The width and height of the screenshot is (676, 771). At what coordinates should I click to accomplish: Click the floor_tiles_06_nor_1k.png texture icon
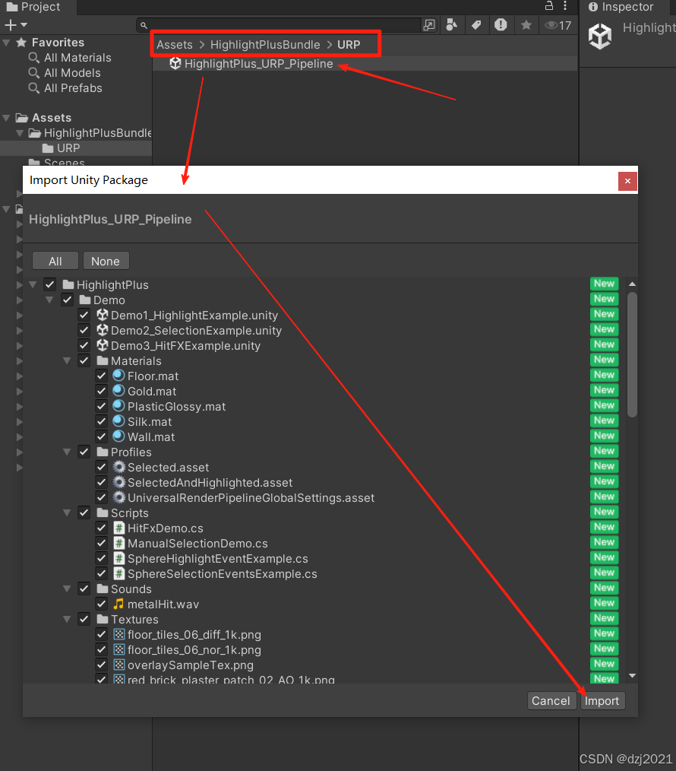pyautogui.click(x=119, y=649)
